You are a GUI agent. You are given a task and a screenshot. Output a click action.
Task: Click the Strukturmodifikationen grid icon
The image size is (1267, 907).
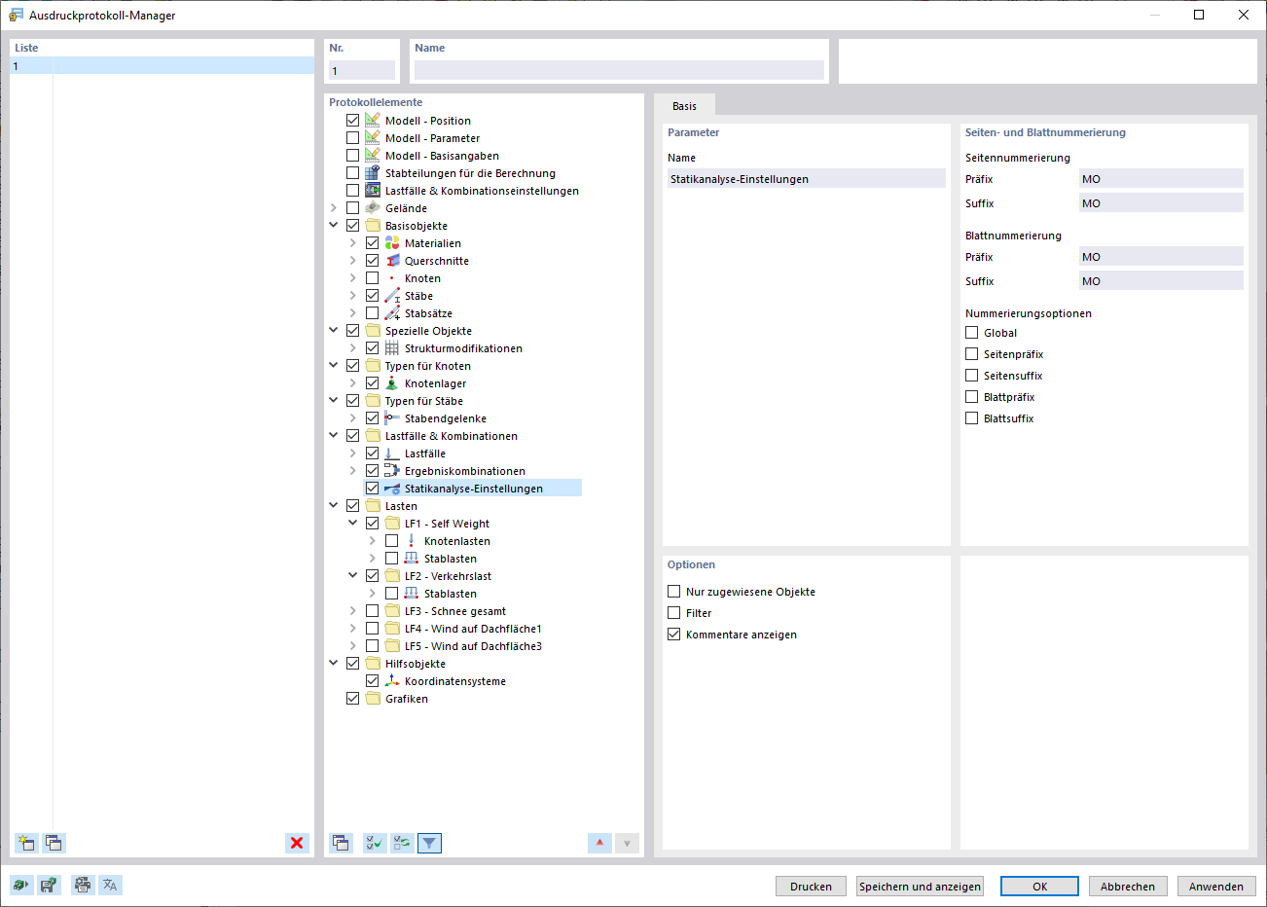point(392,348)
